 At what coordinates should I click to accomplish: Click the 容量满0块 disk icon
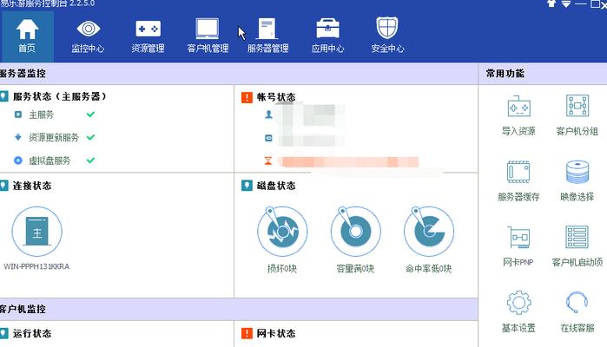coord(355,232)
